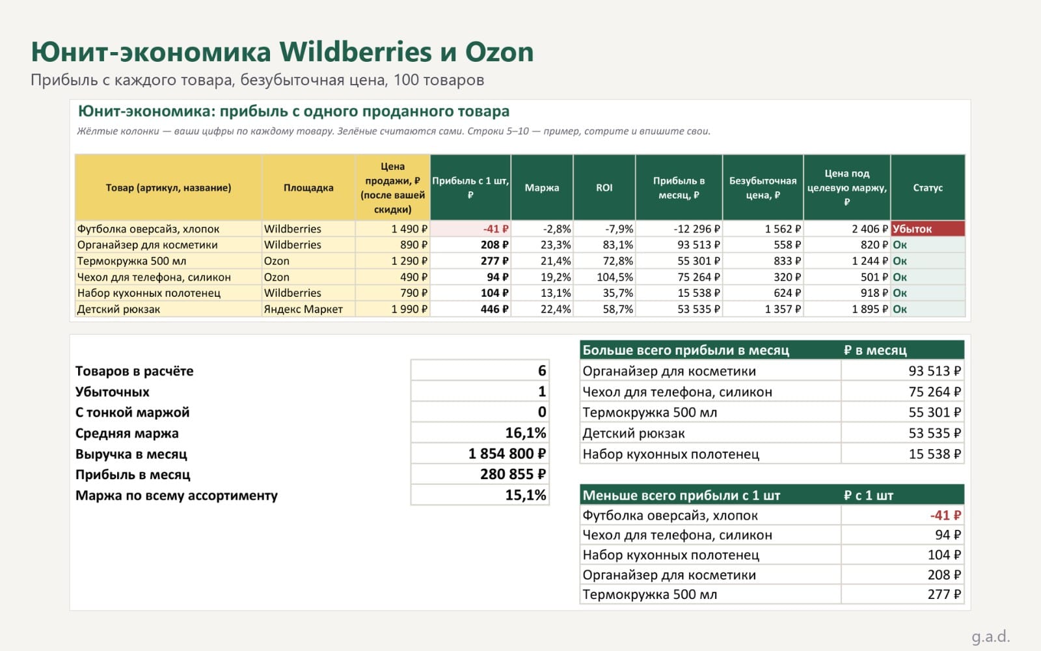This screenshot has width=1041, height=651.
Task: Click 'Ок' status in Детский рюкзак row
Action: 928,309
